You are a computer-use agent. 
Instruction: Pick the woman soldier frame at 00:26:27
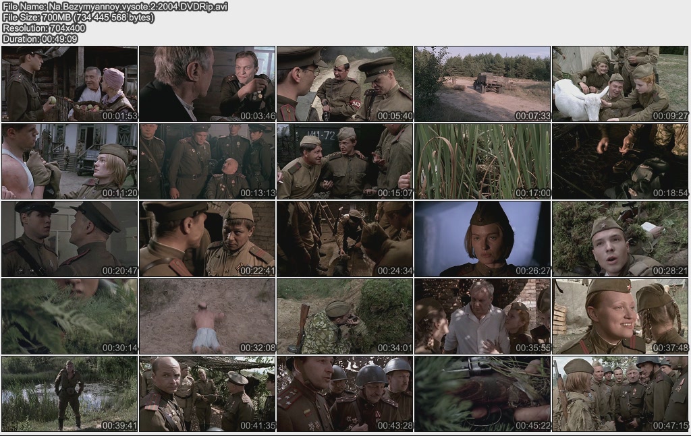(x=482, y=239)
